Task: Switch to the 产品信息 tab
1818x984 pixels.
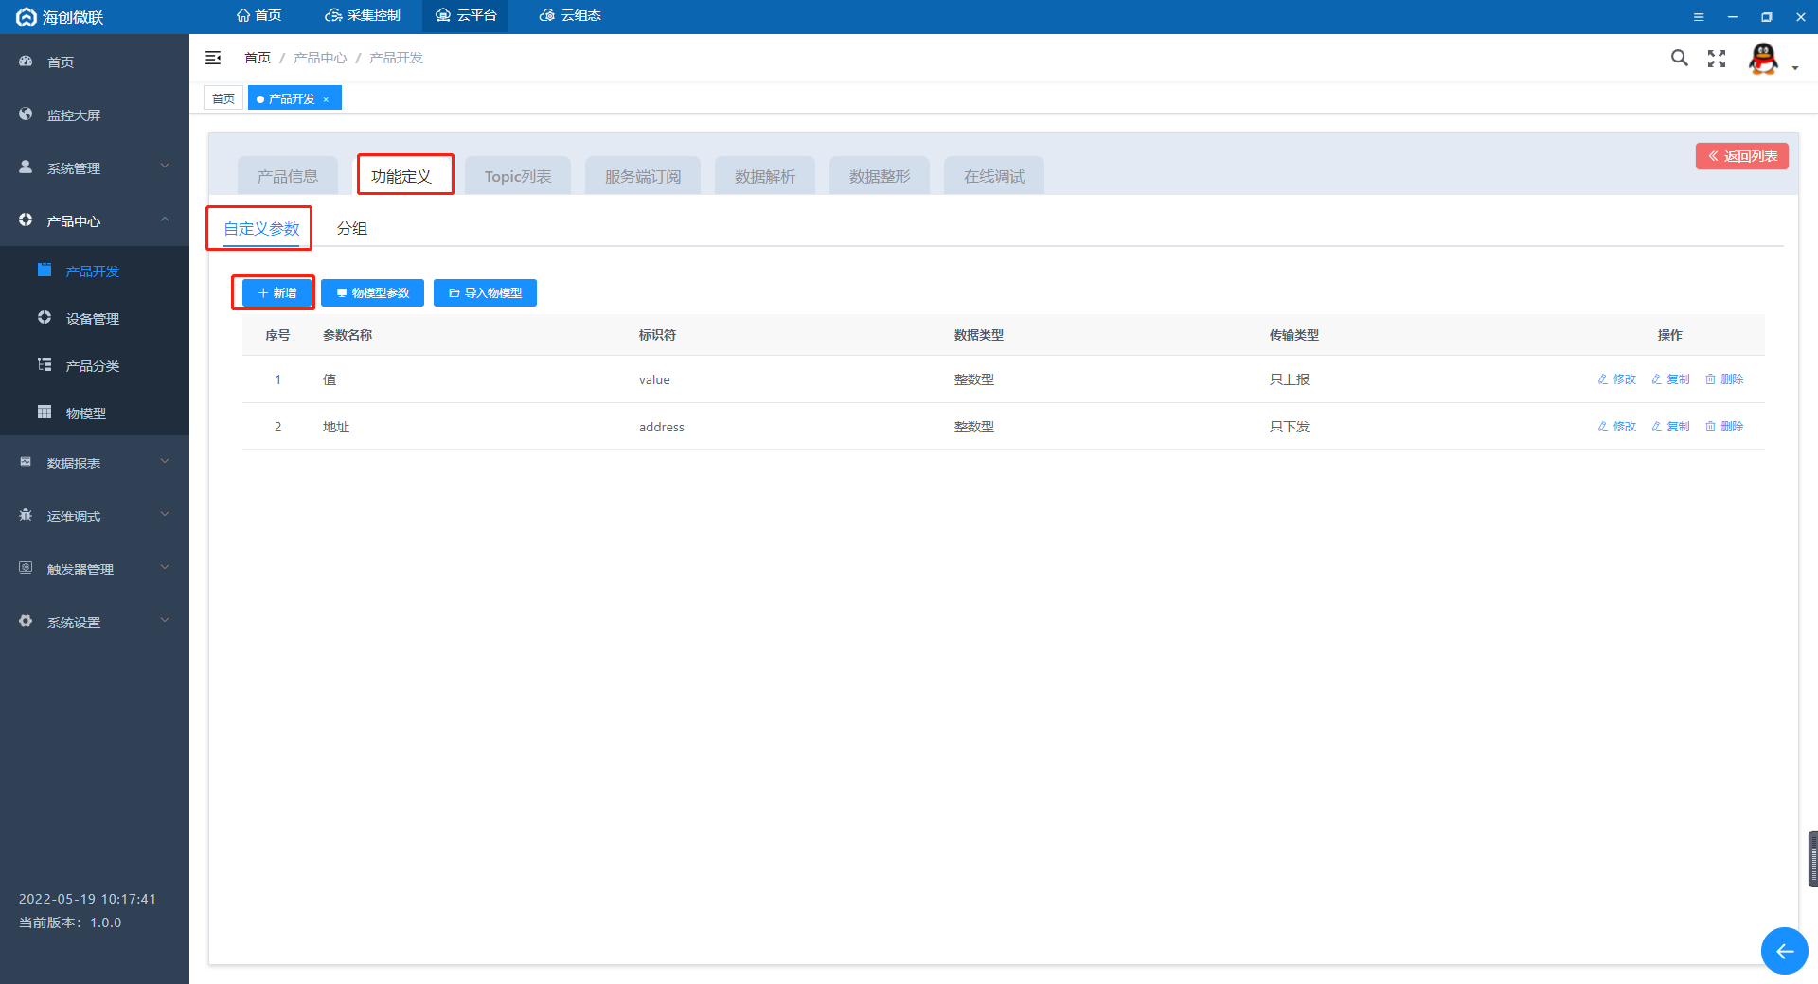Action: click(x=288, y=176)
